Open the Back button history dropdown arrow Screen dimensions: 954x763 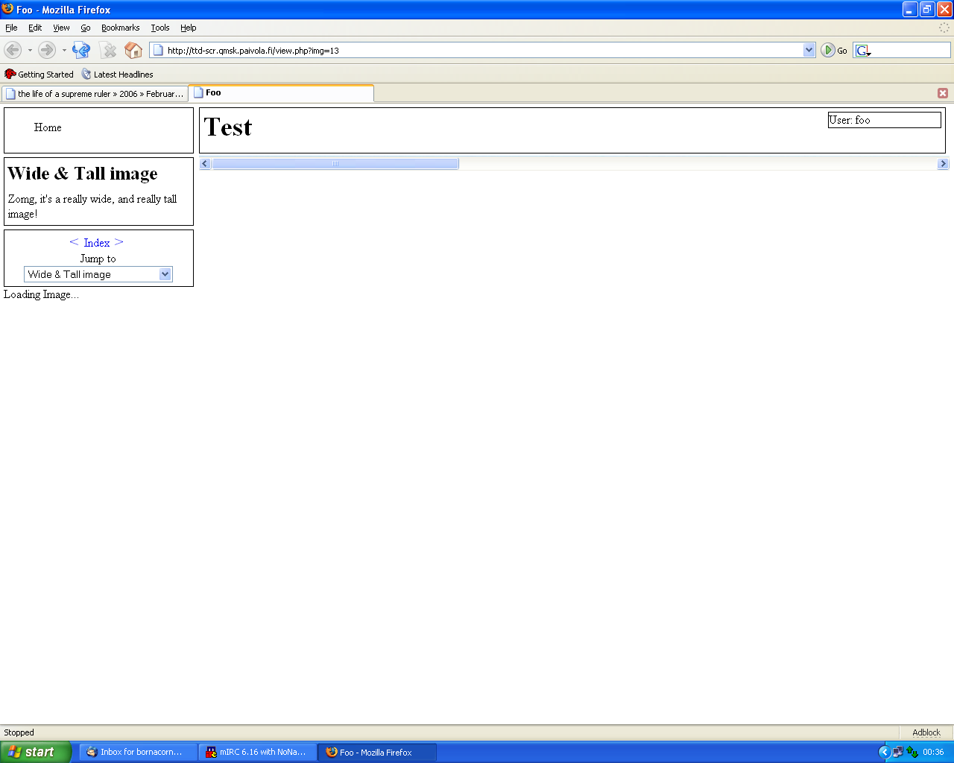[x=30, y=51]
